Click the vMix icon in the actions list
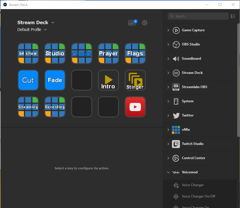This screenshot has width=240, height=208. 176,130
